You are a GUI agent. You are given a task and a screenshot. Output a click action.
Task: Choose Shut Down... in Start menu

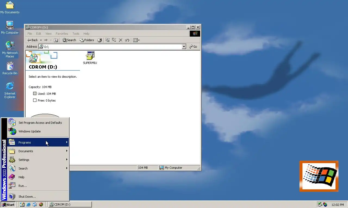tap(38, 196)
